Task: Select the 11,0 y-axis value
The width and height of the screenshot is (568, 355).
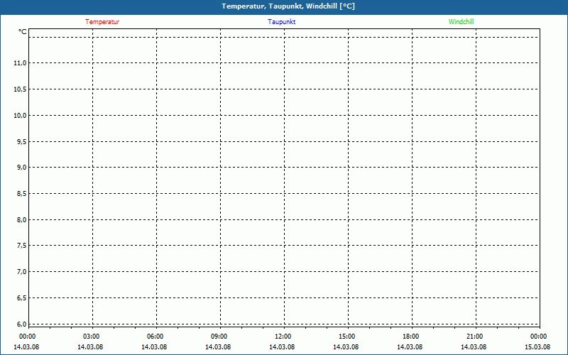Action: 20,63
